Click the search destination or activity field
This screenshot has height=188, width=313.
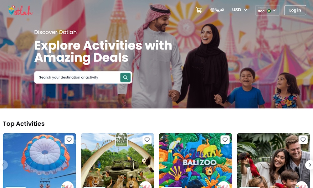click(x=77, y=77)
